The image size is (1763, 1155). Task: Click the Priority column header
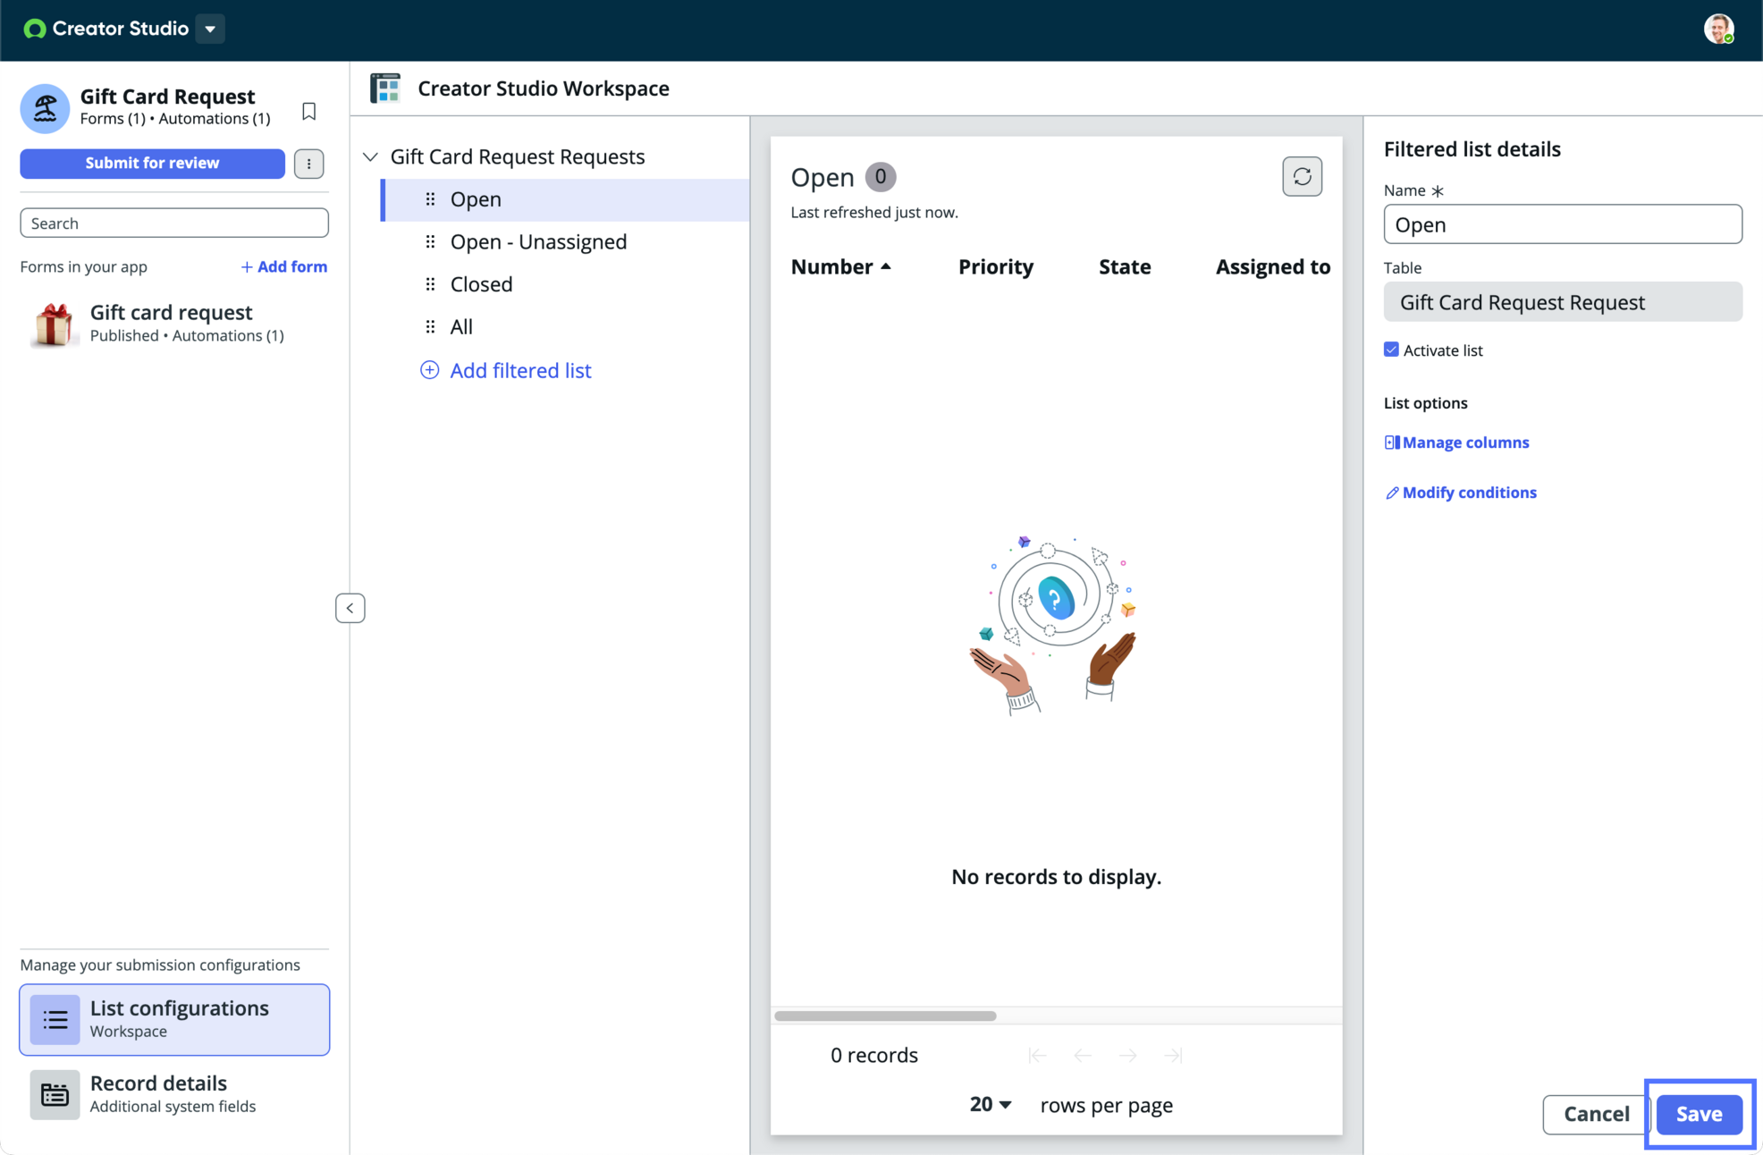[x=996, y=266]
